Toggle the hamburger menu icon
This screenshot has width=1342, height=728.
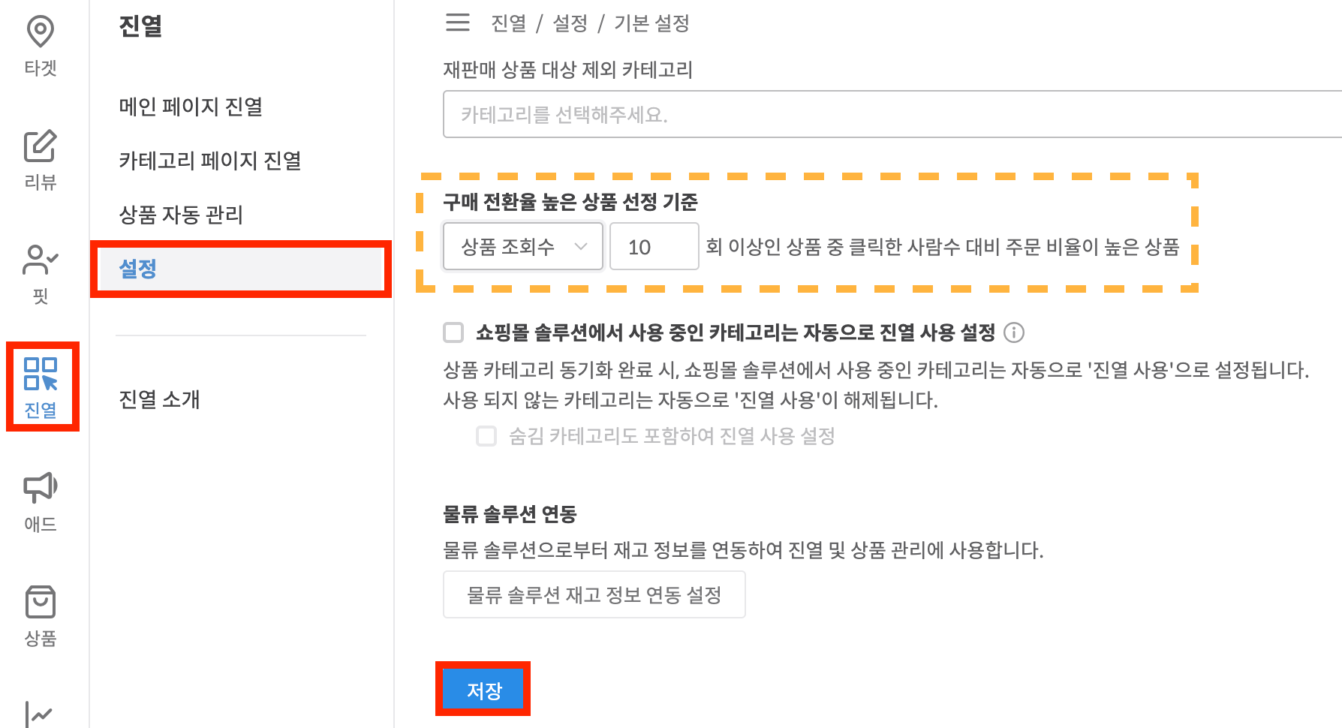tap(458, 23)
